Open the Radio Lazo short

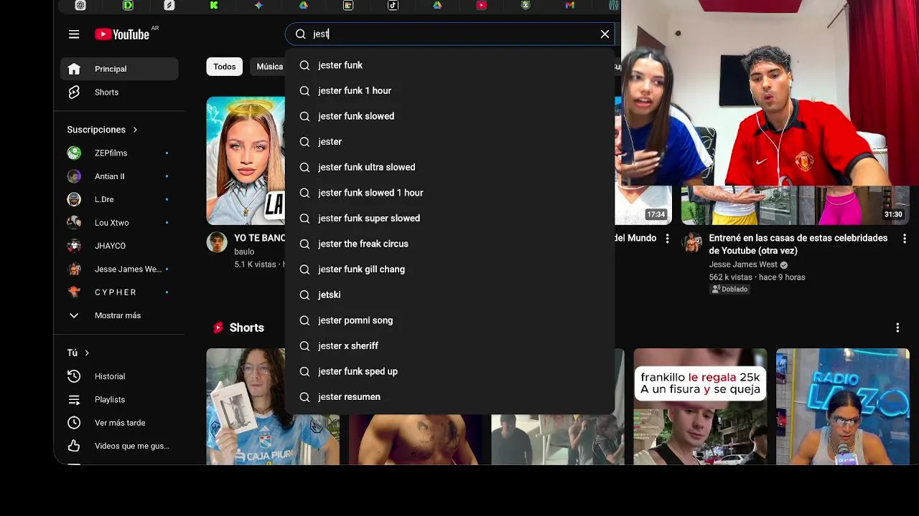coord(842,406)
